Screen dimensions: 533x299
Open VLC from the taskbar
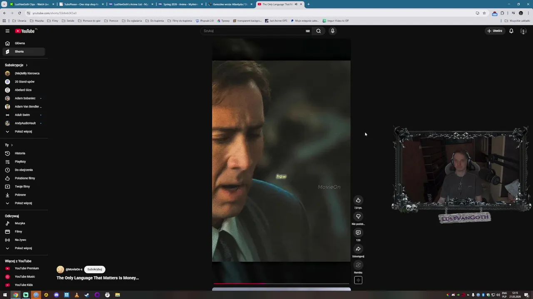click(77, 295)
